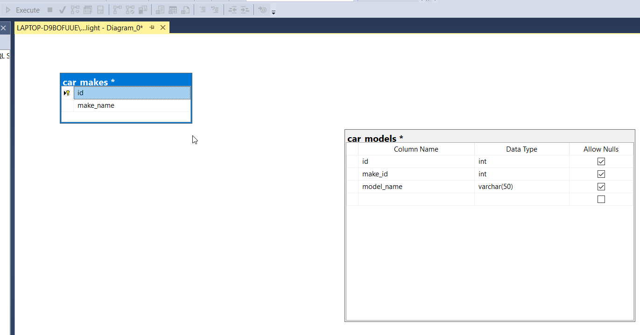Switch to the Diagram_0 document tab
The width and height of the screenshot is (640, 335).
pos(80,28)
